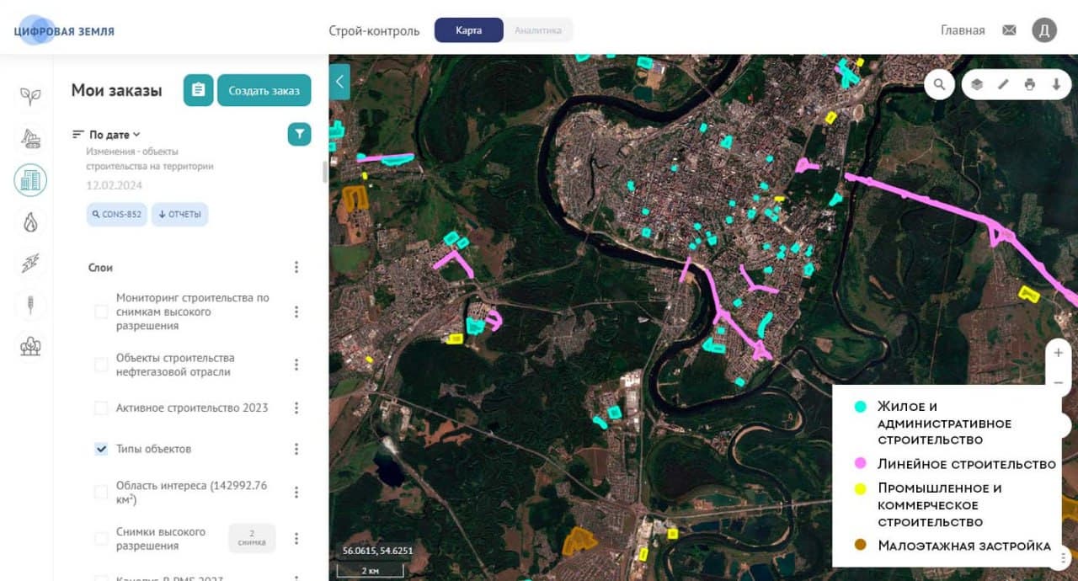
Task: Click the map search magnifier icon
Action: tap(939, 84)
